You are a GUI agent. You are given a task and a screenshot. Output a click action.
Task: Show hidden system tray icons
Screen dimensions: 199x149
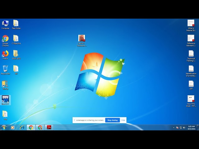pyautogui.click(x=174, y=128)
